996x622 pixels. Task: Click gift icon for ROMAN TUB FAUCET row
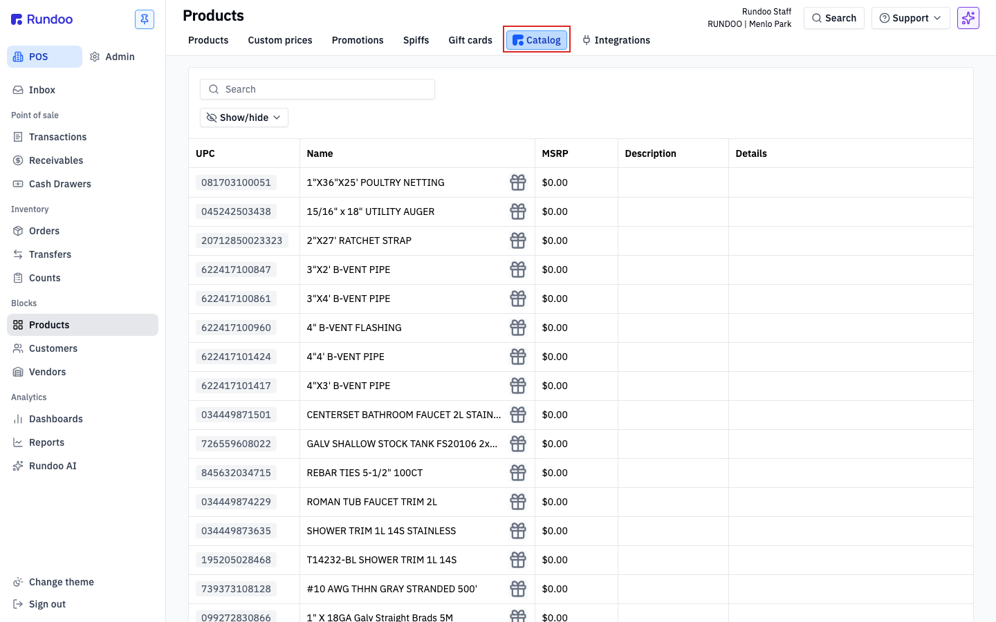pyautogui.click(x=518, y=502)
